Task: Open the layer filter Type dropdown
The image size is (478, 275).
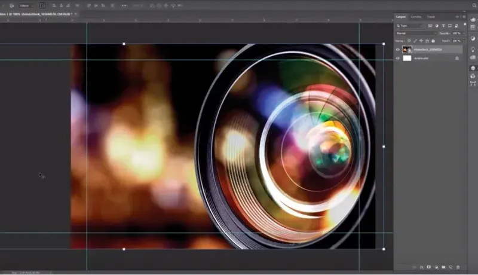Action: [x=410, y=26]
